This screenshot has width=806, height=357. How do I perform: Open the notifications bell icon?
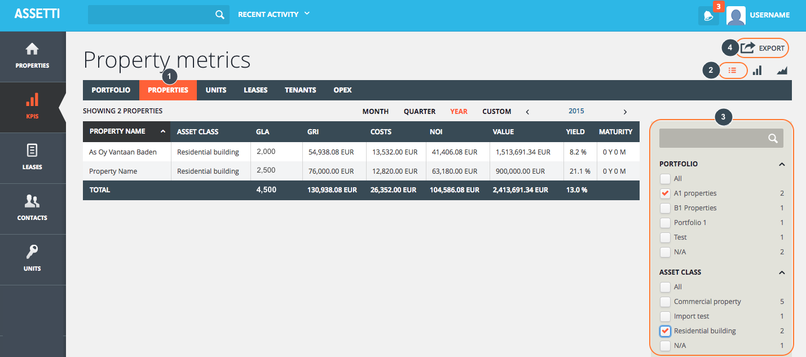click(708, 16)
